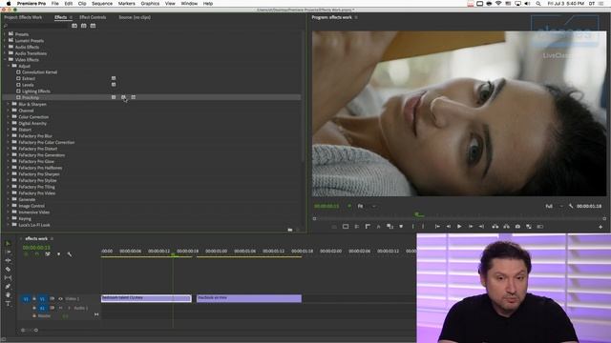Toggle Linked Selection in the timeline
The image size is (611, 343).
point(48,254)
